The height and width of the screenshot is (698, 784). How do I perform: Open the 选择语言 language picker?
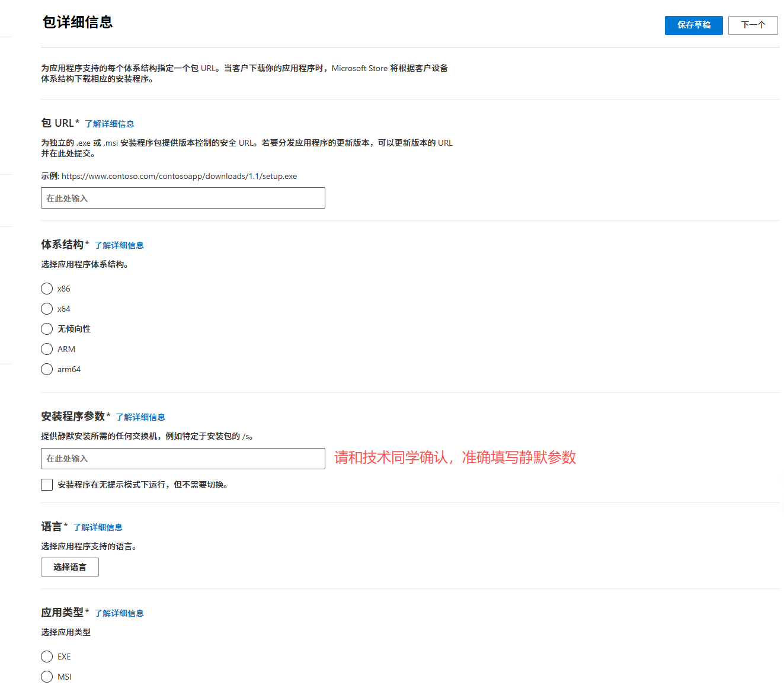(69, 567)
